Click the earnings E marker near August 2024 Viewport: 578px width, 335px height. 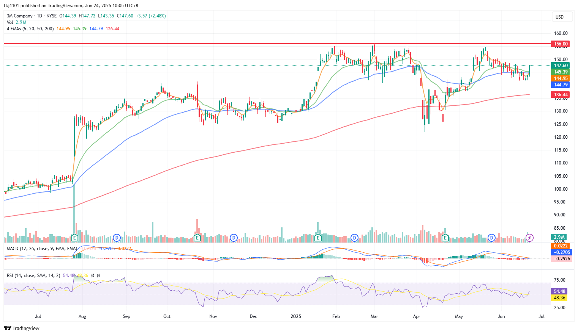(x=75, y=238)
